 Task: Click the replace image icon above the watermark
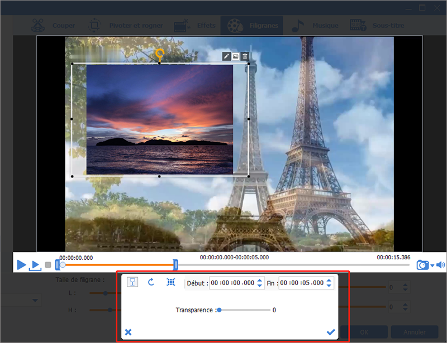[x=236, y=56]
